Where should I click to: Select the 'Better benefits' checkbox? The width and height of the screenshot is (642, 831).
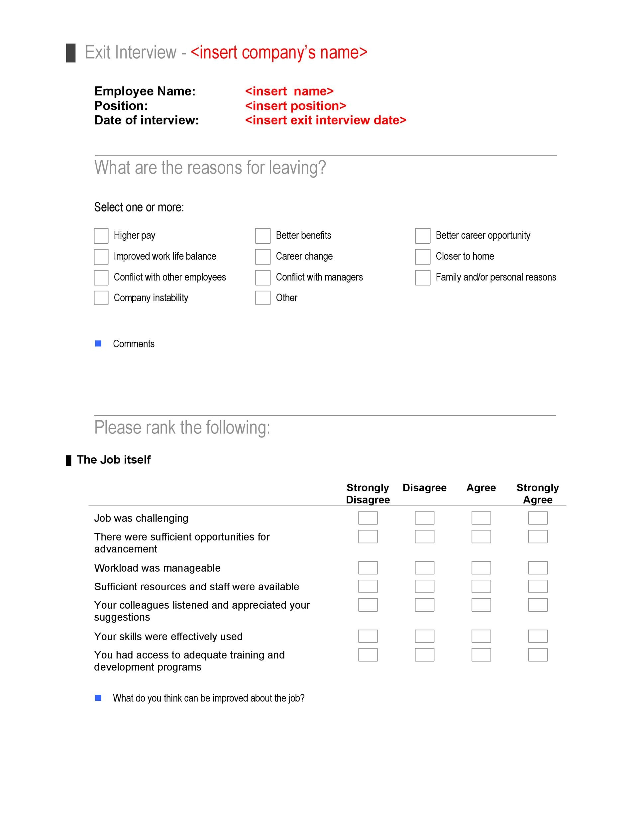262,235
